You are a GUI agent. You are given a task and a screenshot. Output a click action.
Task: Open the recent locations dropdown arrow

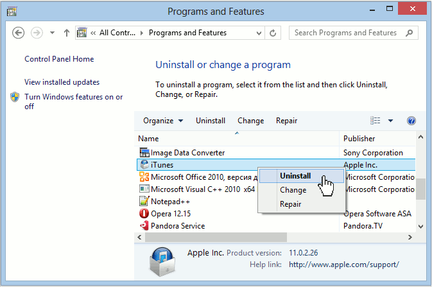pos(52,33)
